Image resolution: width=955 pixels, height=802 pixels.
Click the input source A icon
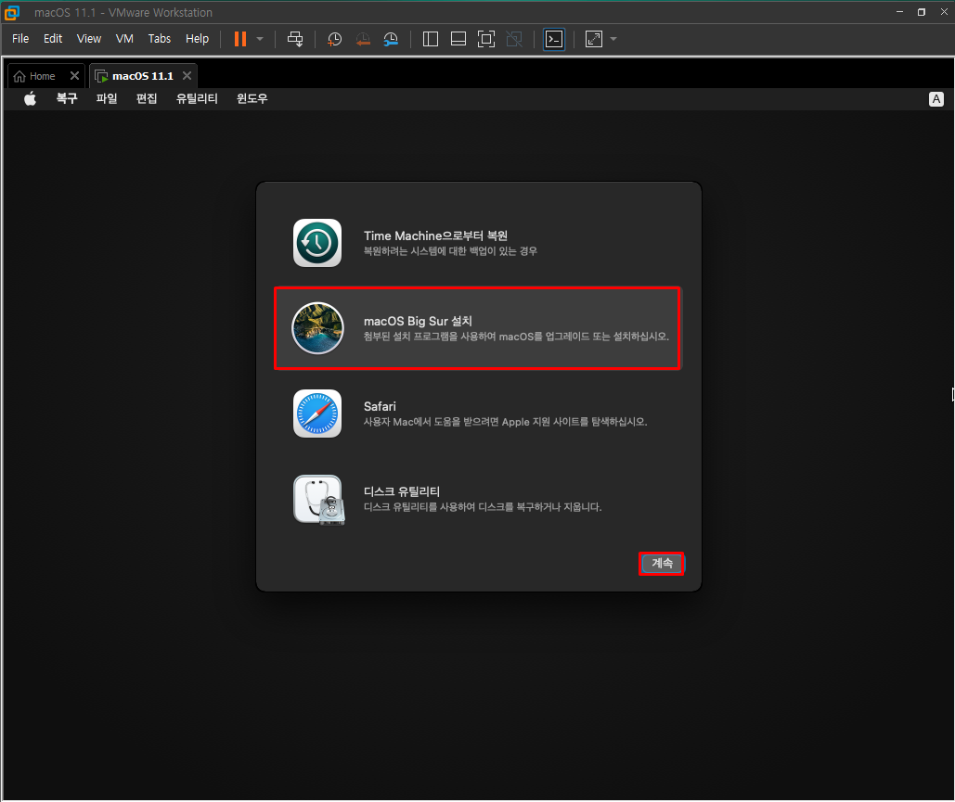point(936,99)
